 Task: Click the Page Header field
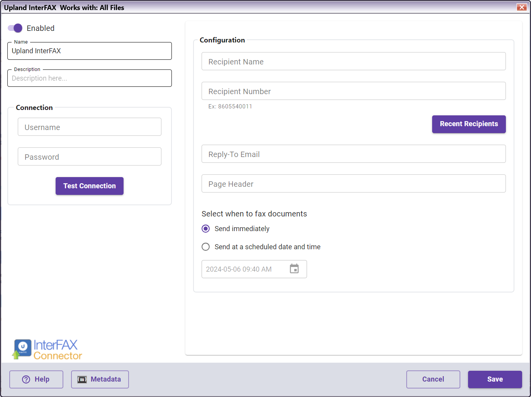[354, 184]
